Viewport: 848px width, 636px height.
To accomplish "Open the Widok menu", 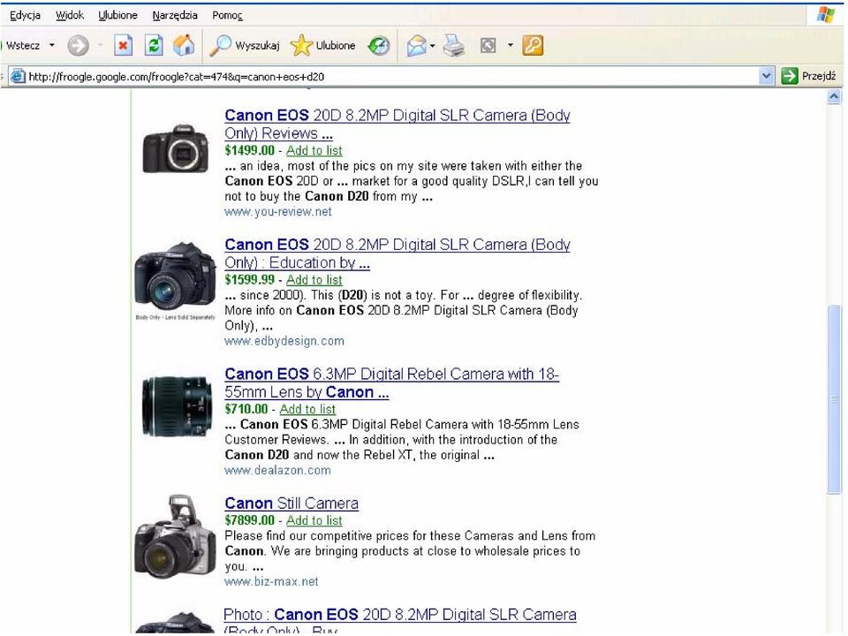I will pyautogui.click(x=70, y=15).
